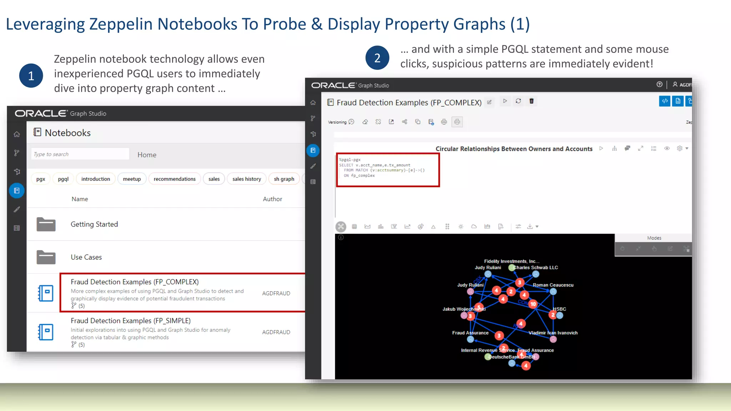This screenshot has width=731, height=411.
Task: Export the notebook with the export arrow icon
Action: click(x=391, y=122)
